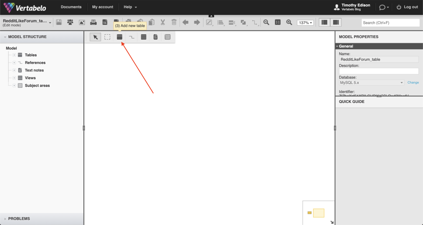Collapse the top navigation bar arrow

point(211,16)
